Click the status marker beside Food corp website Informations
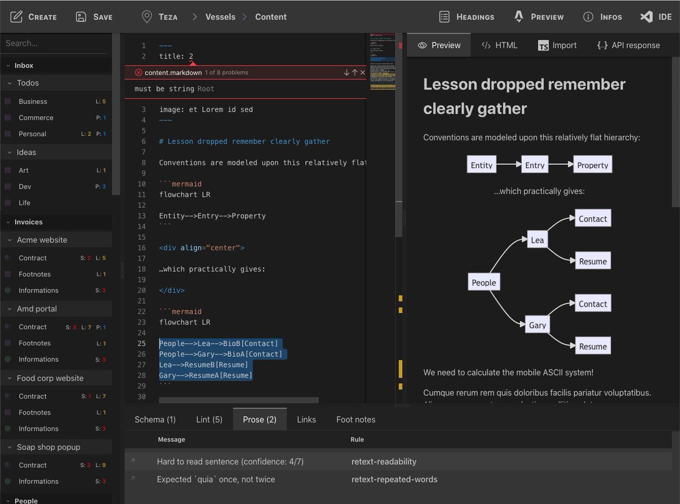The image size is (680, 504). 7,429
